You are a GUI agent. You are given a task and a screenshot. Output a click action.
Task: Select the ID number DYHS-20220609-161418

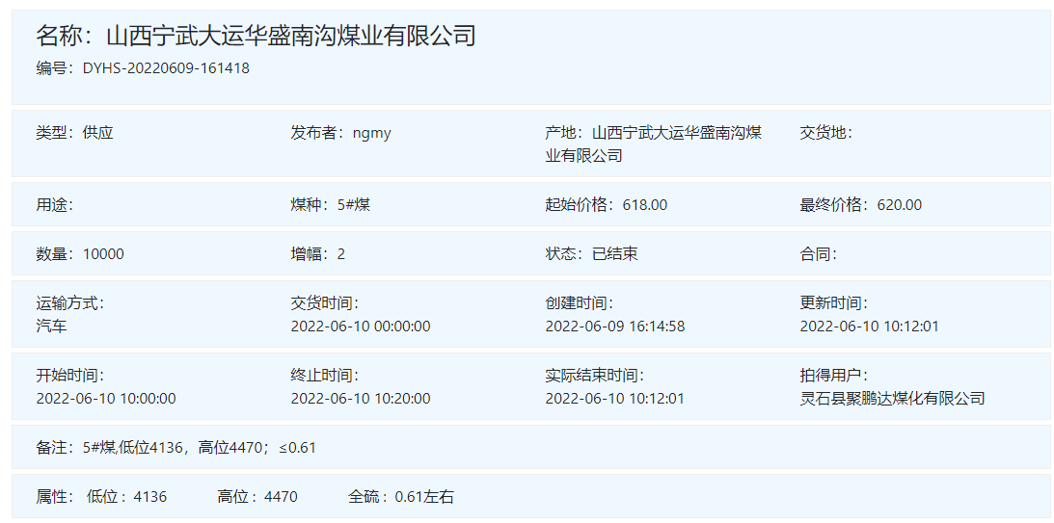(x=166, y=68)
